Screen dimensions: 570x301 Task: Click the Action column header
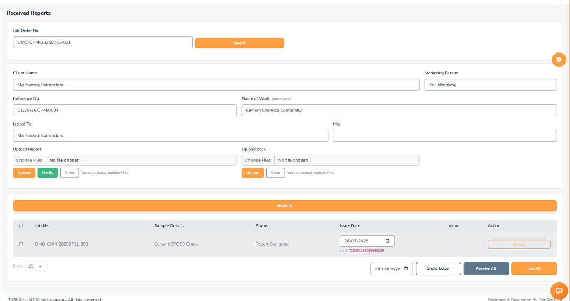[494, 226]
